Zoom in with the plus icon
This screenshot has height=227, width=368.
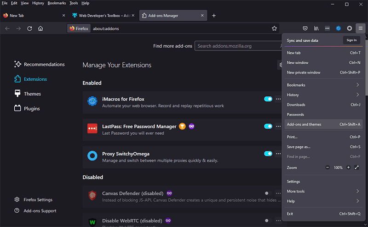point(348,167)
